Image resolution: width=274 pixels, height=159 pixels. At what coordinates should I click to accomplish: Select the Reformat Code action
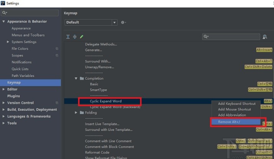tap(97, 153)
